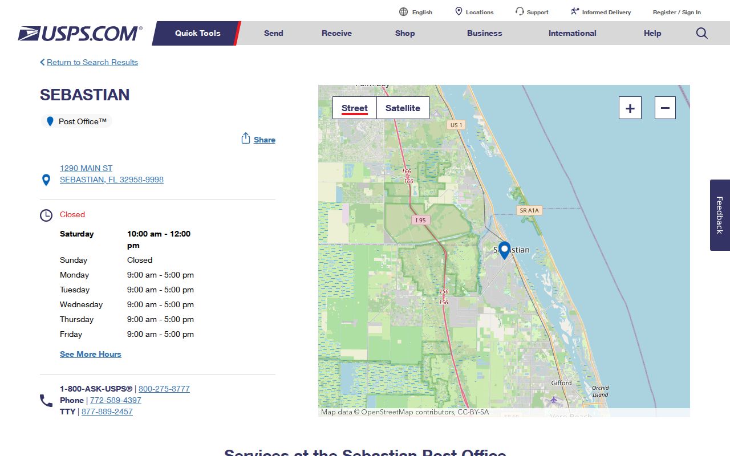The image size is (730, 456).
Task: Click the Locations pin icon
Action: click(x=459, y=11)
